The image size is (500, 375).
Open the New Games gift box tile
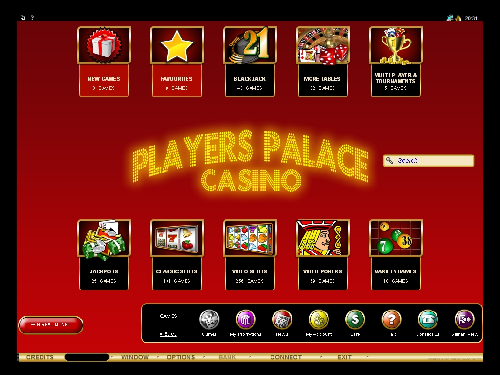coord(104,62)
